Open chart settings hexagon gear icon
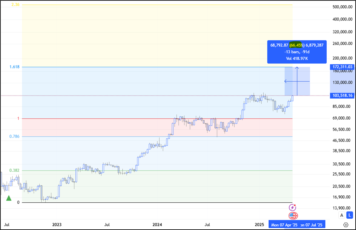This screenshot has width=356, height=230. tap(346, 225)
